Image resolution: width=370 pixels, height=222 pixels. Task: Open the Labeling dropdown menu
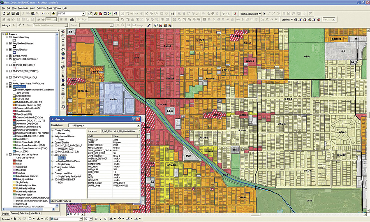pos(287,20)
